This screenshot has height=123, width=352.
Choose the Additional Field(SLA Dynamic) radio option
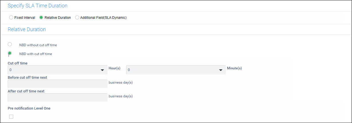point(77,18)
